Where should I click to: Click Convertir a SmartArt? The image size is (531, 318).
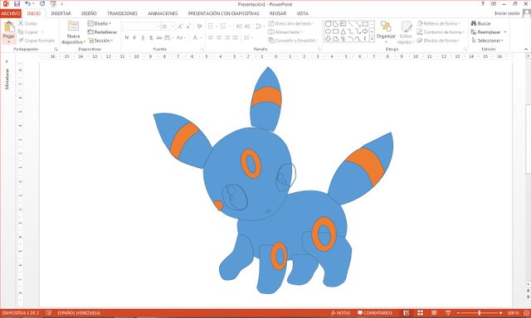click(293, 41)
